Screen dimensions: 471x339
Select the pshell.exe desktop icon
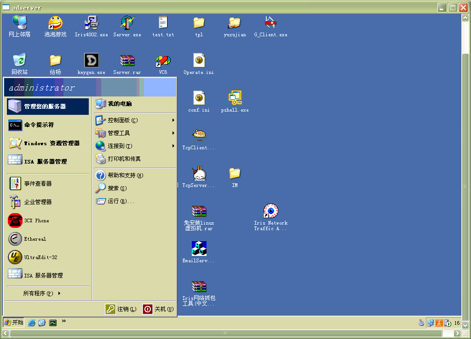235,98
